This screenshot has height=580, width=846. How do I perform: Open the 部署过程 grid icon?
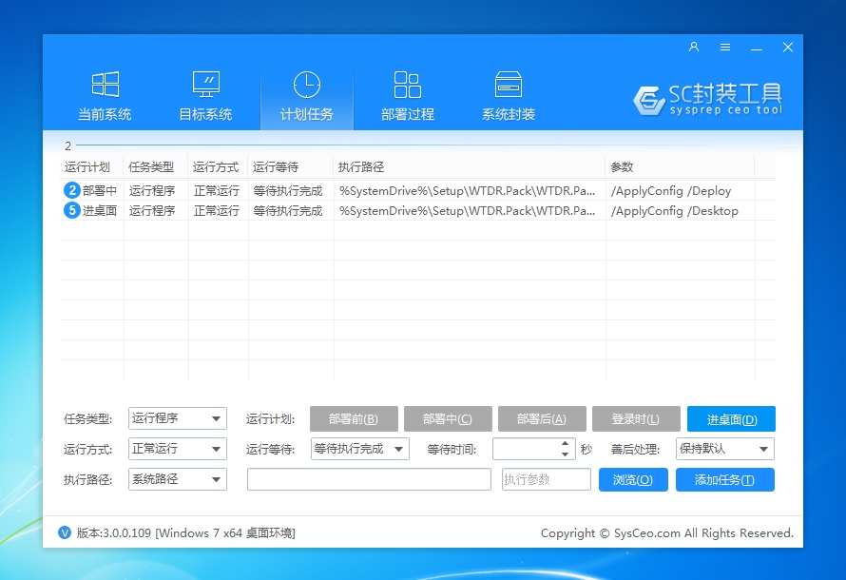407,85
